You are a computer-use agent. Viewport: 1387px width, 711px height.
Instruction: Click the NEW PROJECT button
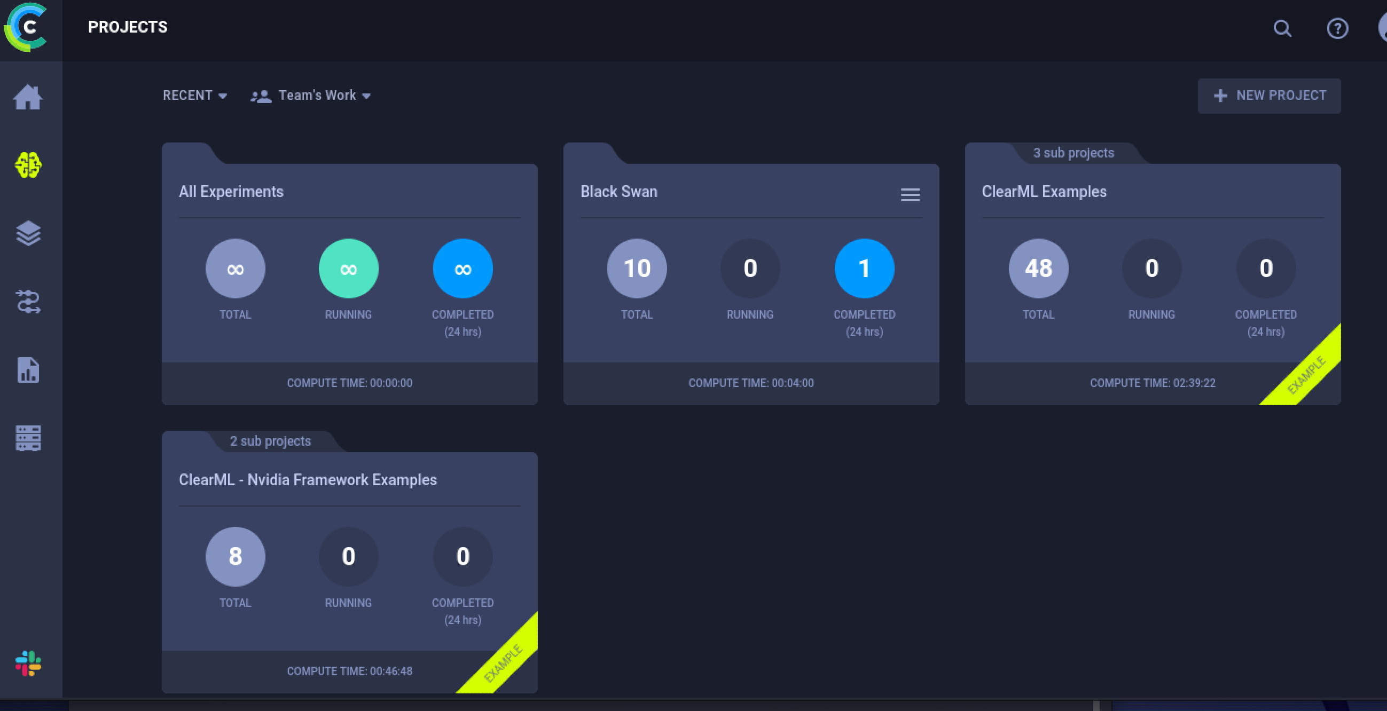click(1269, 96)
